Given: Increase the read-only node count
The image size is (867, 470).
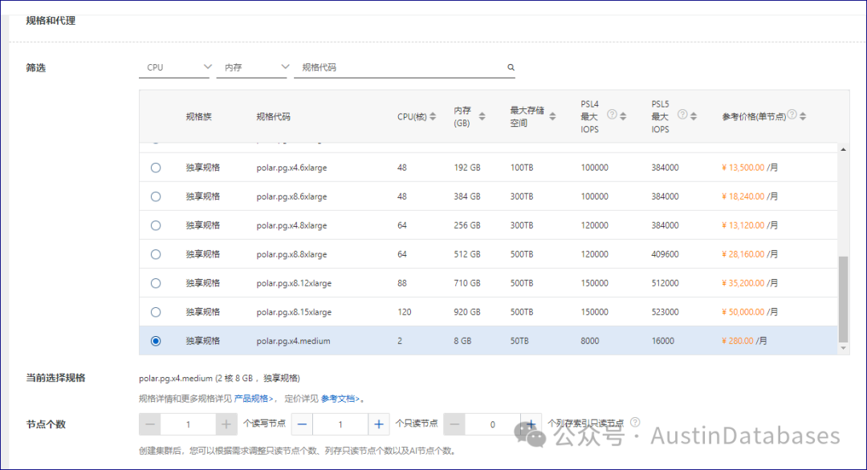Looking at the screenshot, I should click(x=379, y=425).
